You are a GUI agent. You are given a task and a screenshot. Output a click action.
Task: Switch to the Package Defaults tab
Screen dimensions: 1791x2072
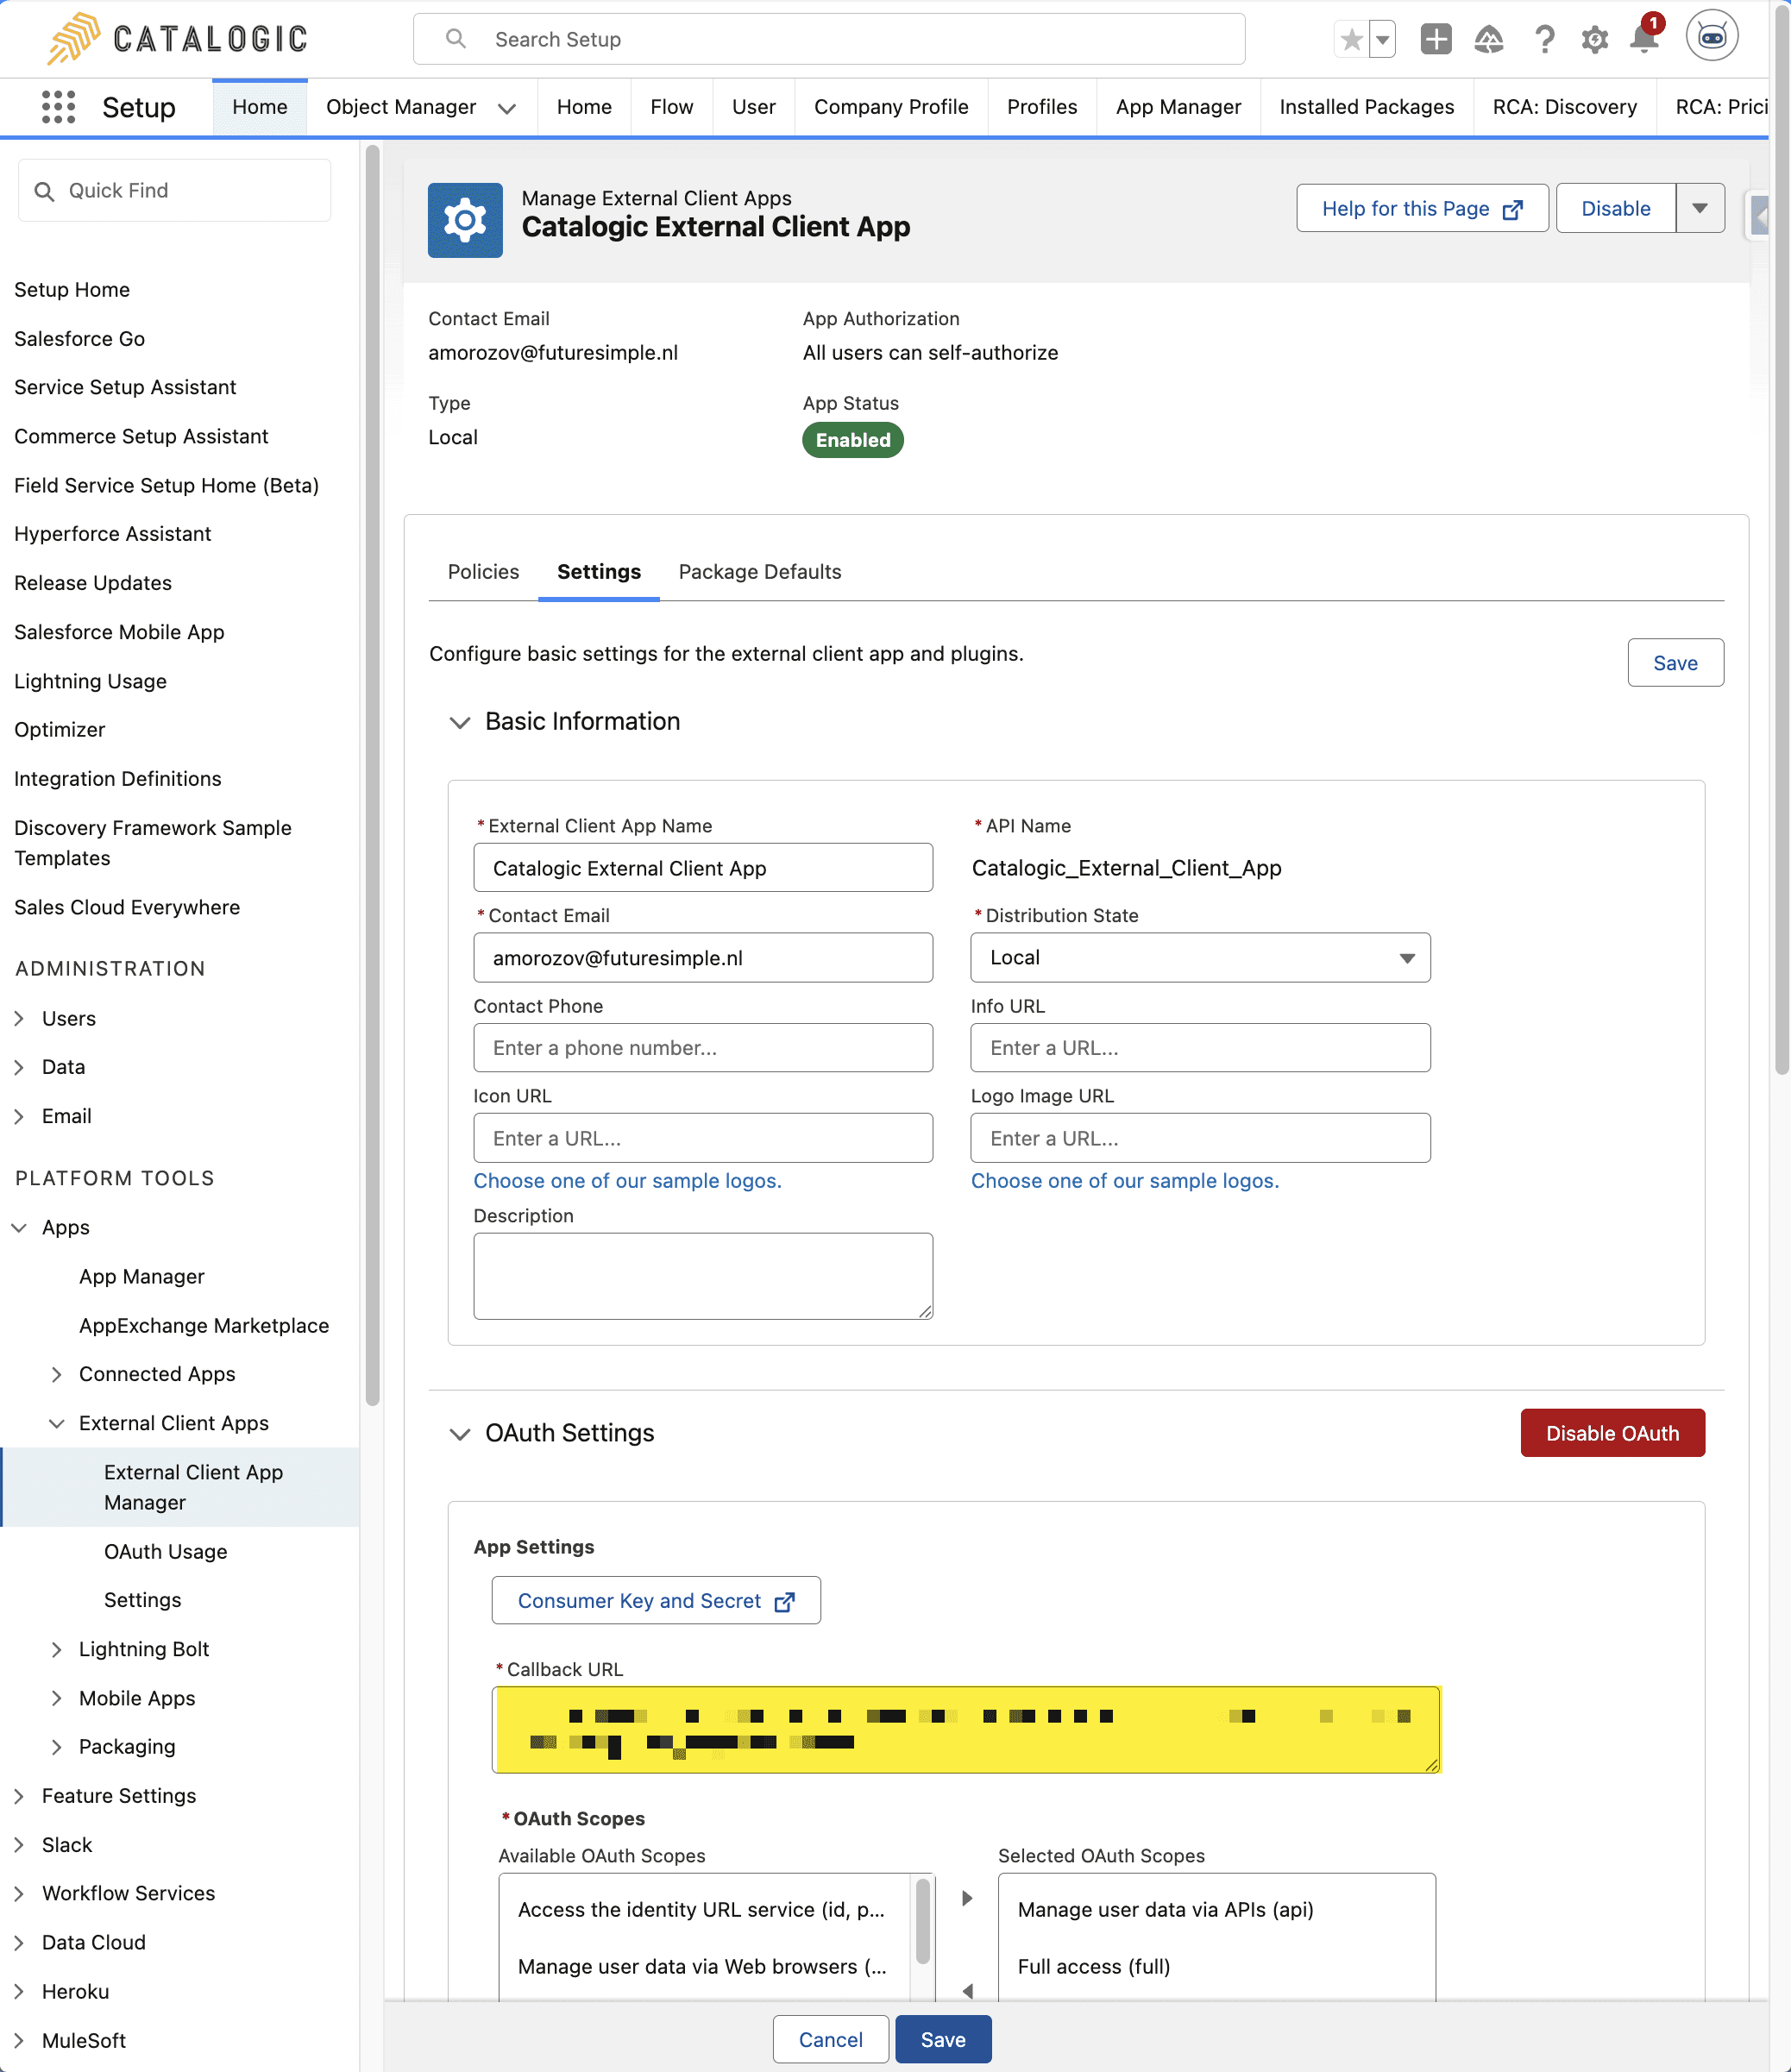759,572
